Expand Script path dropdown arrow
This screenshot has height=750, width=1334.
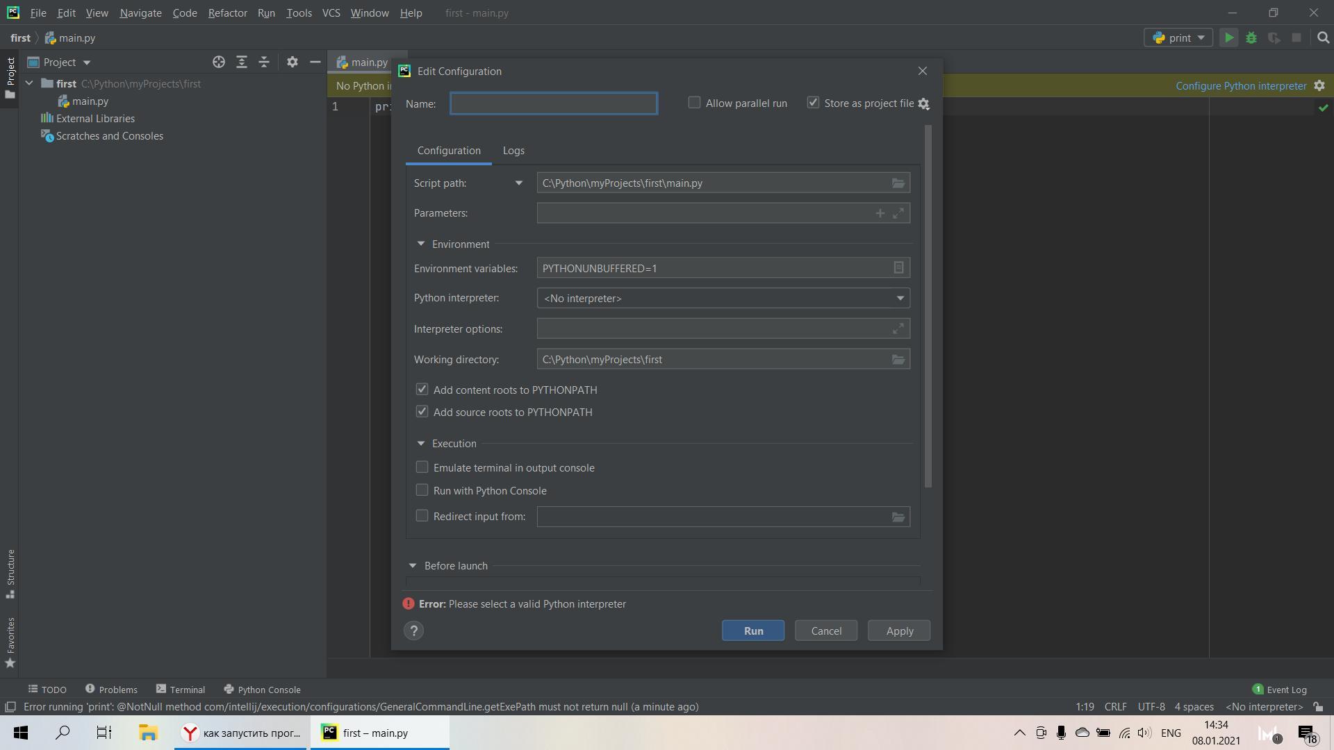coord(520,182)
